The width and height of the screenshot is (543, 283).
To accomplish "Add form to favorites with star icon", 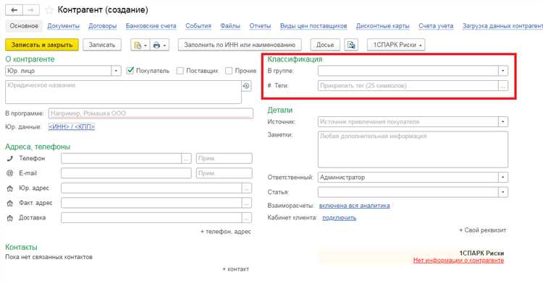I will (49, 10).
